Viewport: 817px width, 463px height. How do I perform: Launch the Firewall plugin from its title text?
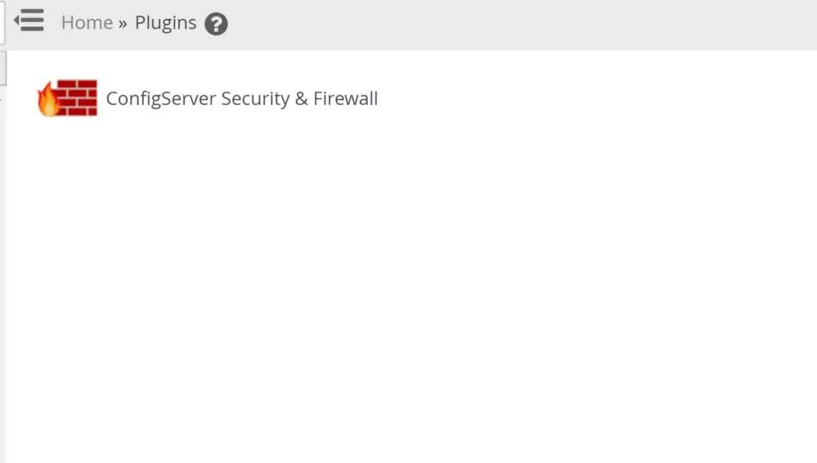pos(242,98)
